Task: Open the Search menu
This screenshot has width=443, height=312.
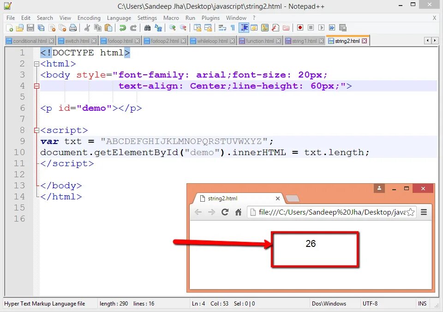Action: pyautogui.click(x=45, y=18)
